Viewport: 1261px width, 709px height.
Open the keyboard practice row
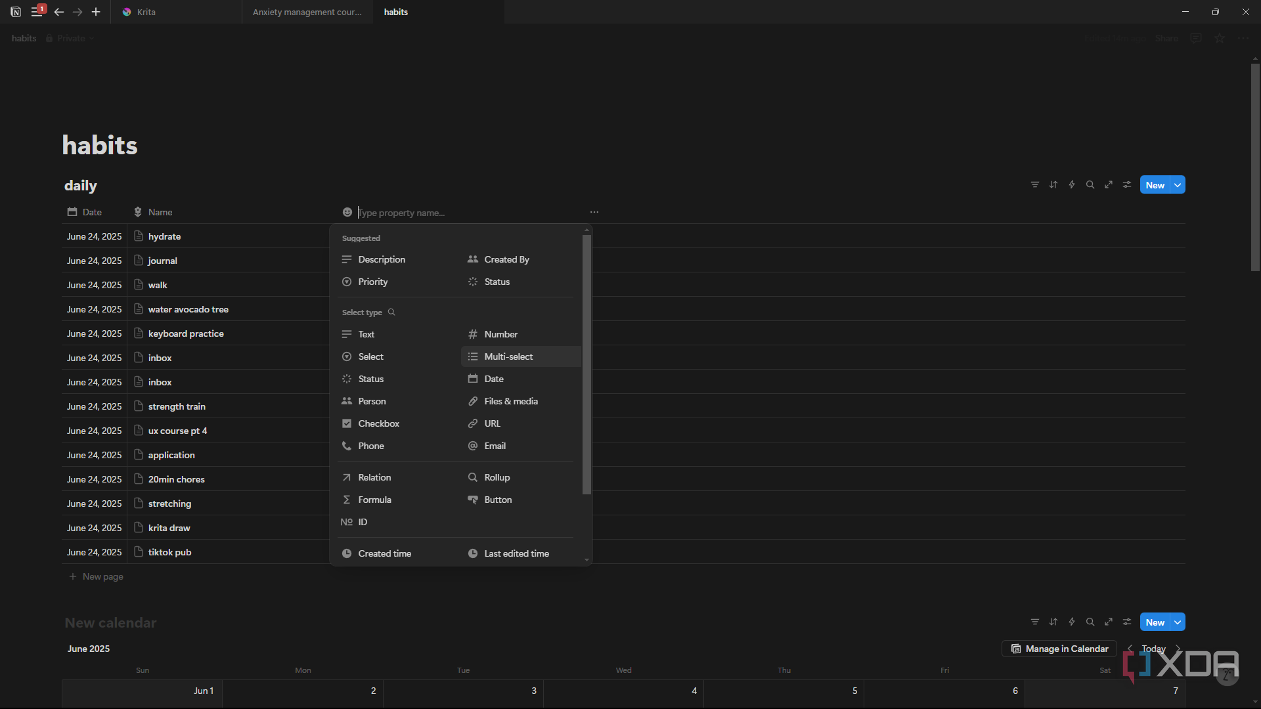point(186,333)
